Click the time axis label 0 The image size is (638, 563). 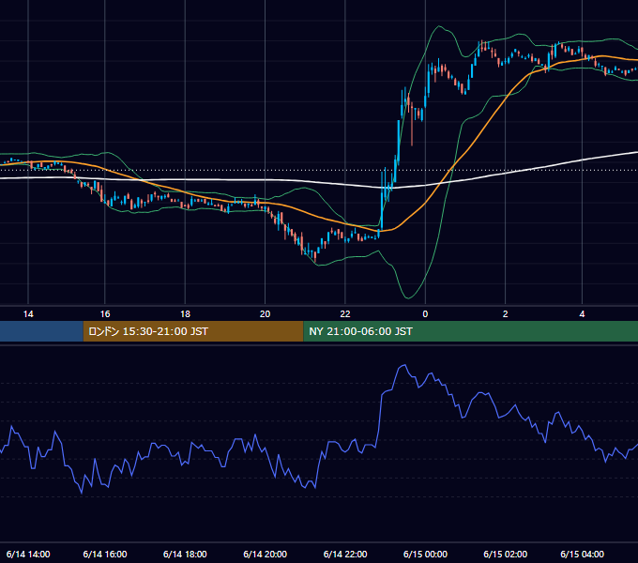pyautogui.click(x=425, y=314)
